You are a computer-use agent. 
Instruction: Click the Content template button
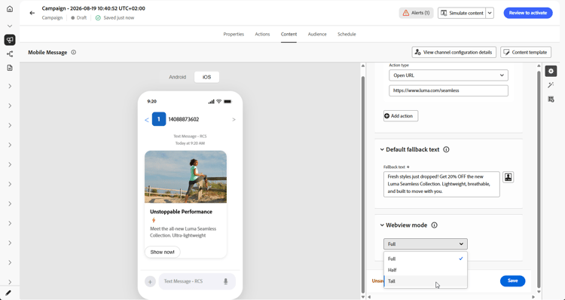tap(525, 52)
